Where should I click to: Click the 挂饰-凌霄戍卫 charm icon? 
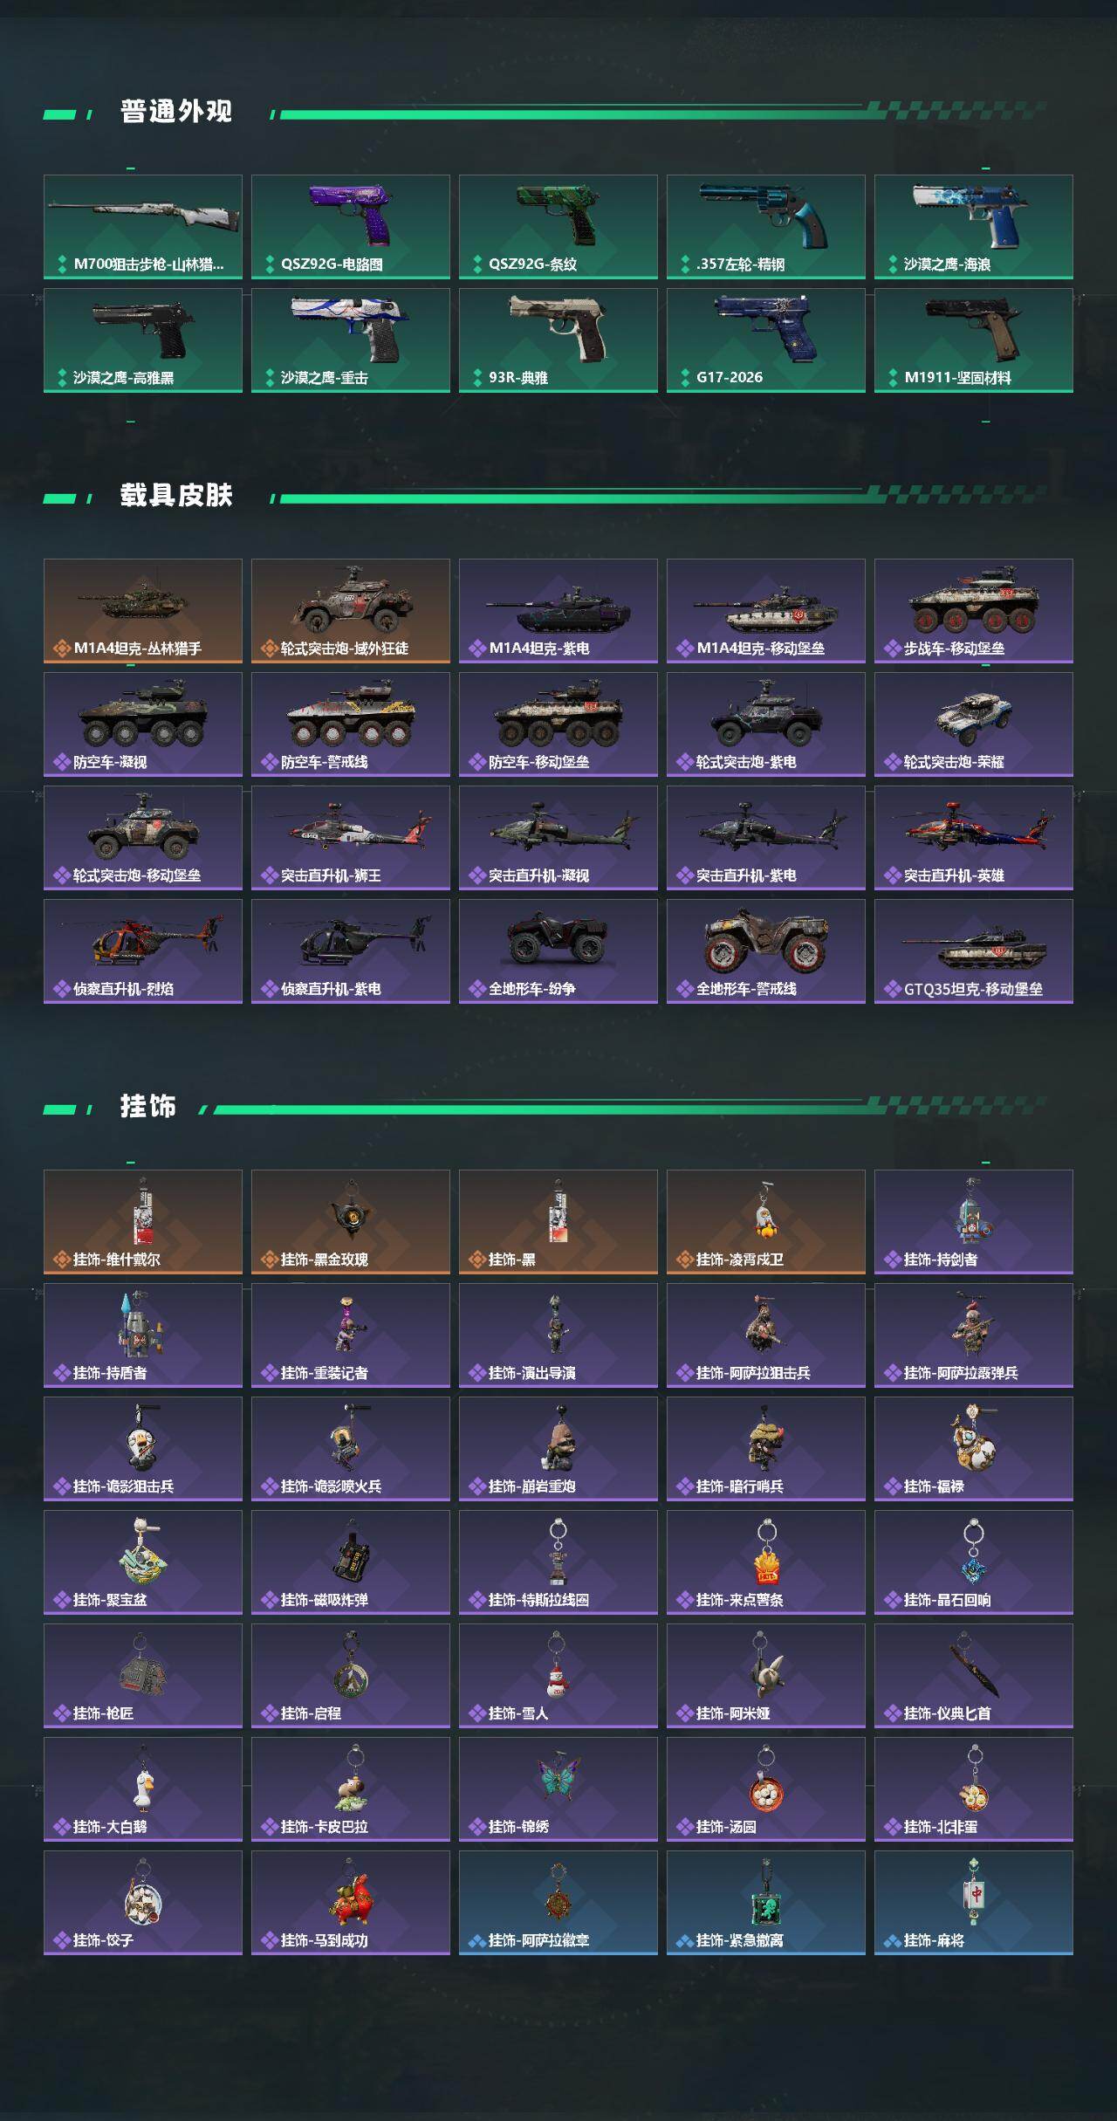pos(766,1222)
